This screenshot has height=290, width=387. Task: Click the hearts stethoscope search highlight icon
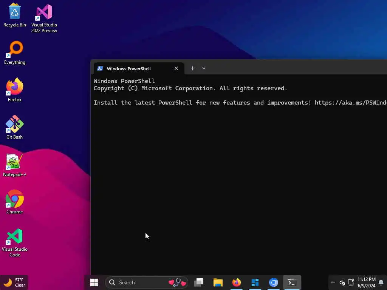click(x=177, y=282)
